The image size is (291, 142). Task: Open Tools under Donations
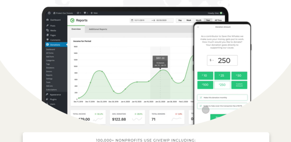click(x=48, y=82)
